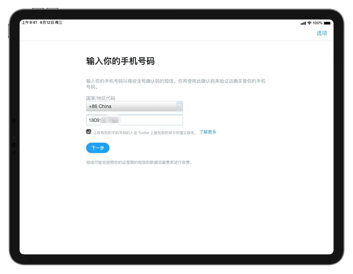The height and width of the screenshot is (274, 353).
Task: Click the 下一步 button
Action: click(98, 148)
